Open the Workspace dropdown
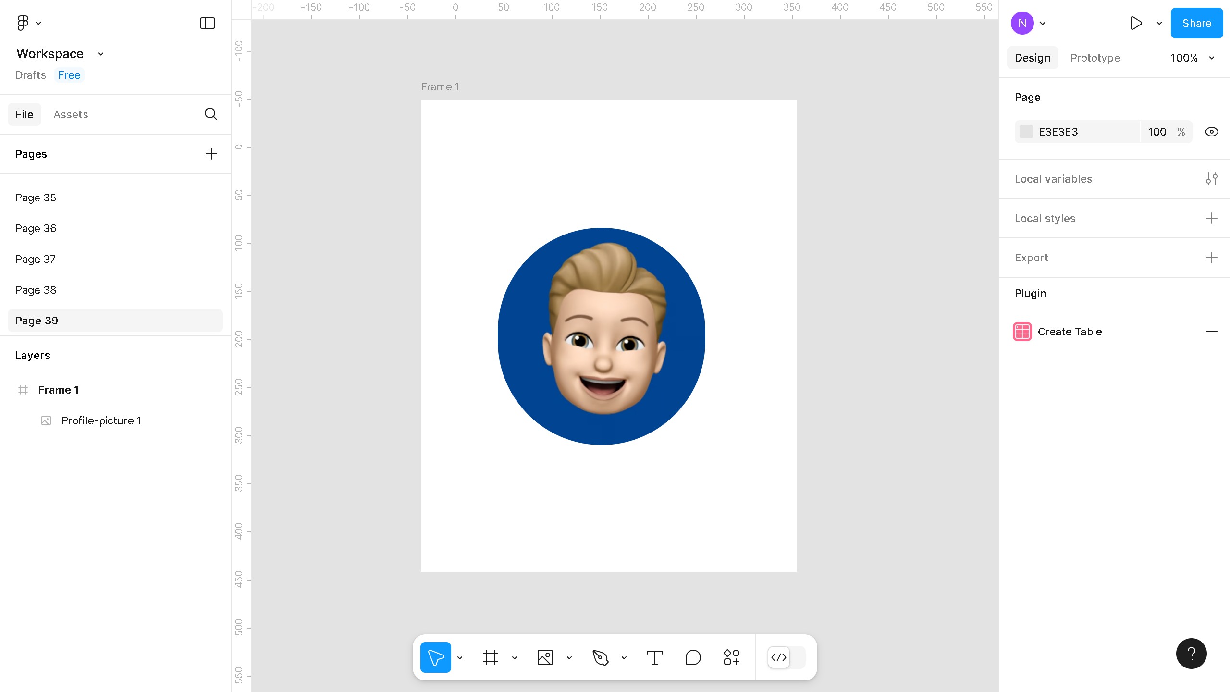This screenshot has height=692, width=1230. click(100, 54)
